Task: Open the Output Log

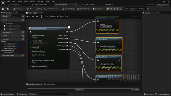Action: pyautogui.click(x=22, y=94)
